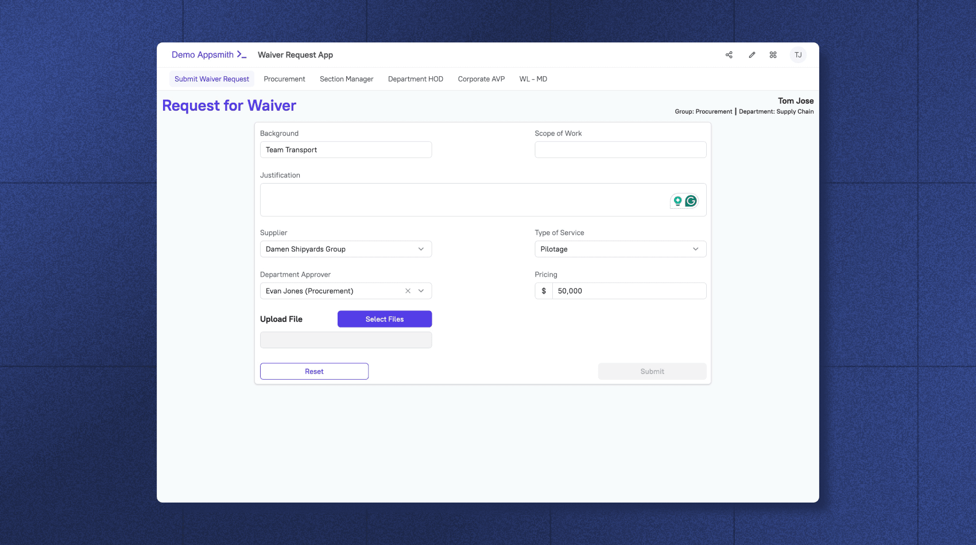Click the TJ user avatar
This screenshot has height=545, width=976.
tap(797, 54)
